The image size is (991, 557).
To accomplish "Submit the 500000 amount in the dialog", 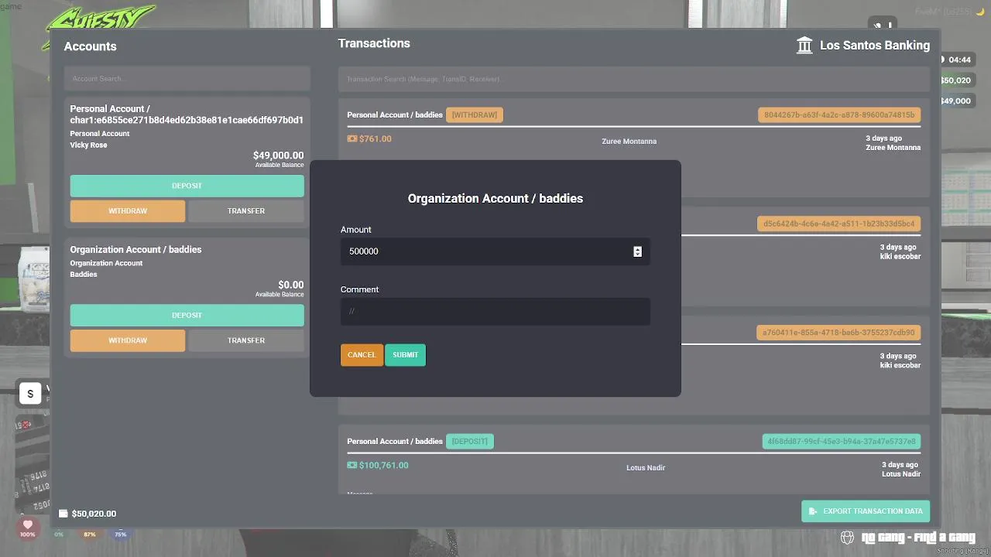I will (x=405, y=355).
